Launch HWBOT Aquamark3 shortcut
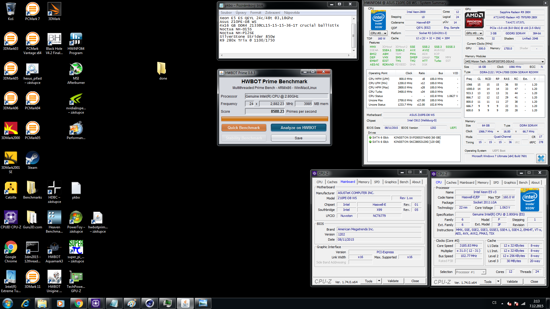This screenshot has height=309, width=550. (54, 252)
